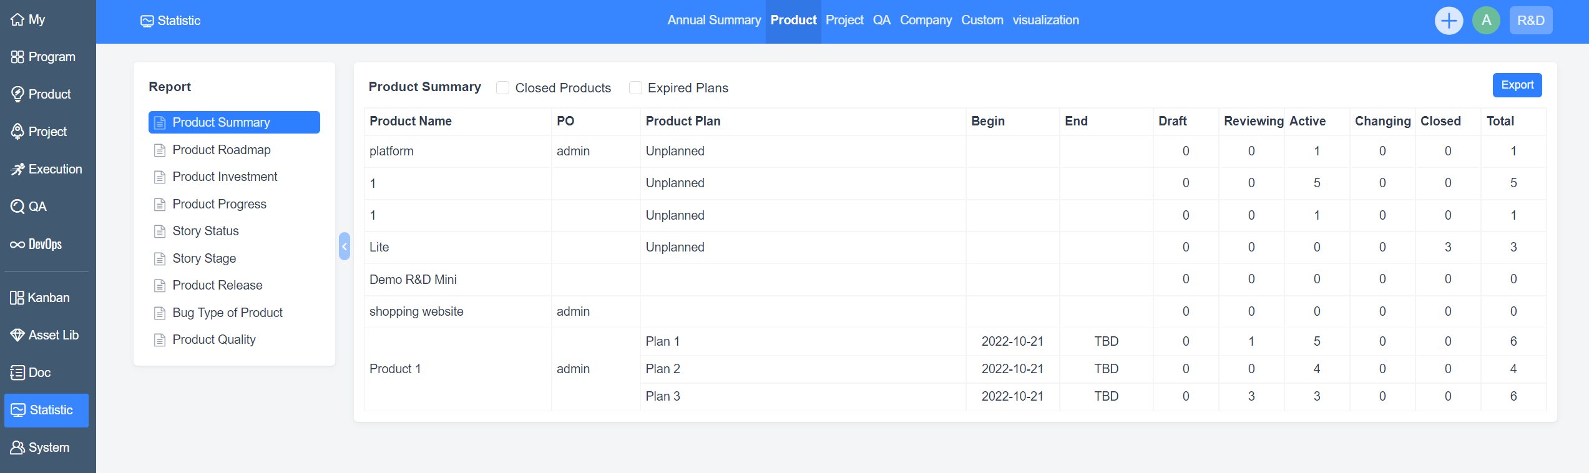Viewport: 1589px width, 473px height.
Task: Open the Story Stage report
Action: point(204,259)
